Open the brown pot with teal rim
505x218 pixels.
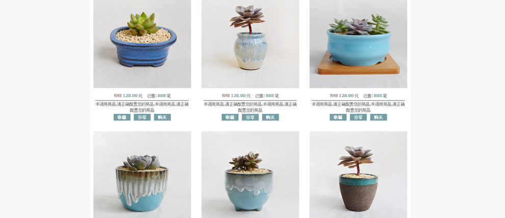coord(358,175)
